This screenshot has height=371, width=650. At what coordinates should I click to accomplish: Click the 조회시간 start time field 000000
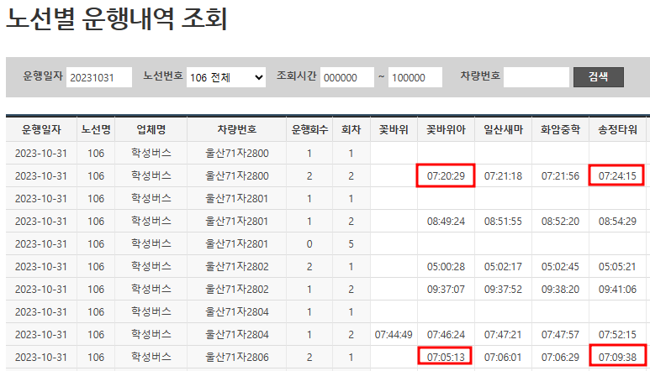tap(346, 77)
